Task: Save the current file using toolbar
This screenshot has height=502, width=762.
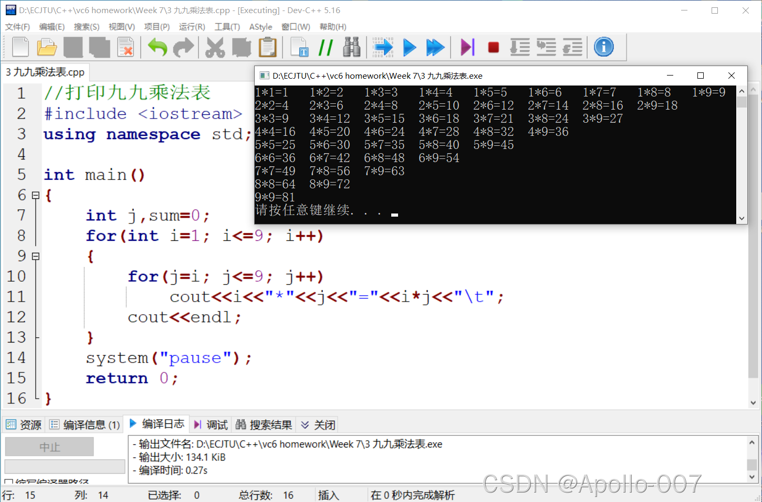Action: pyautogui.click(x=73, y=47)
